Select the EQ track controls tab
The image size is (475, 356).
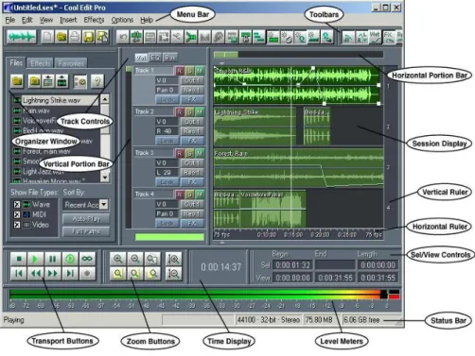(155, 58)
